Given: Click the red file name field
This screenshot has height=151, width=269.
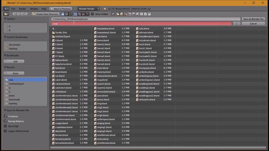Looking at the screenshot, I should pyautogui.click(x=142, y=23).
